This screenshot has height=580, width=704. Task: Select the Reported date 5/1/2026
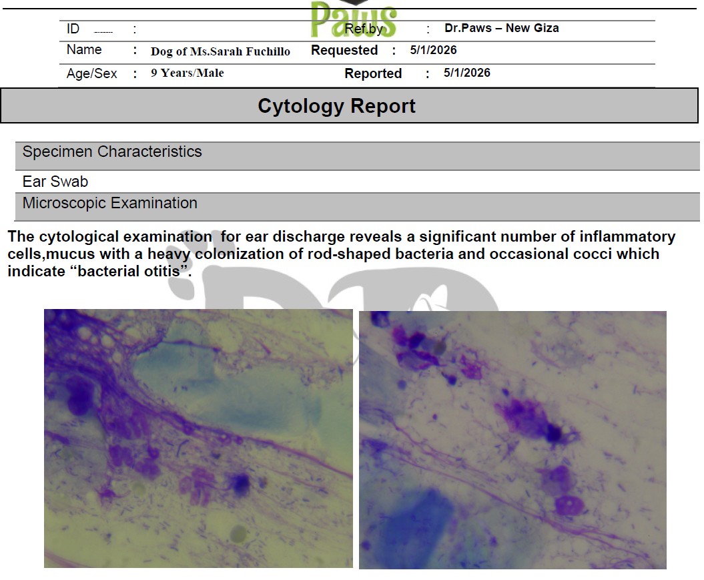point(466,73)
